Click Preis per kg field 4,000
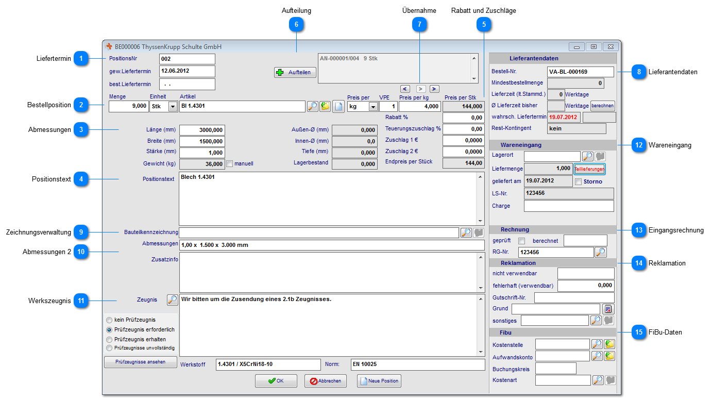This screenshot has height=399, width=712. 420,107
